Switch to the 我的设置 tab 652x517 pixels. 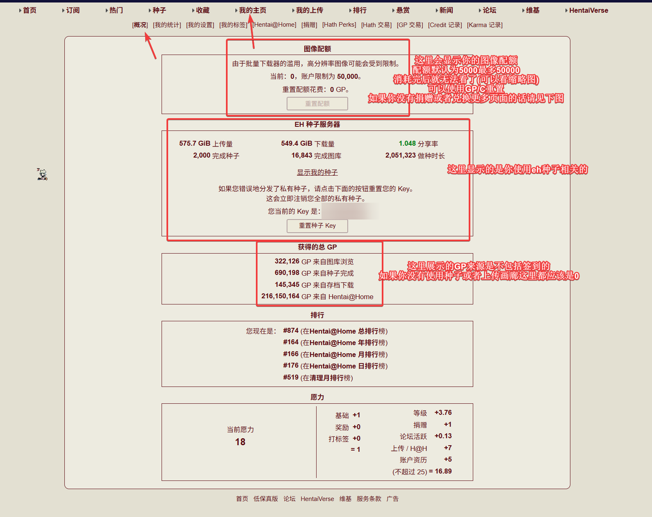point(200,25)
